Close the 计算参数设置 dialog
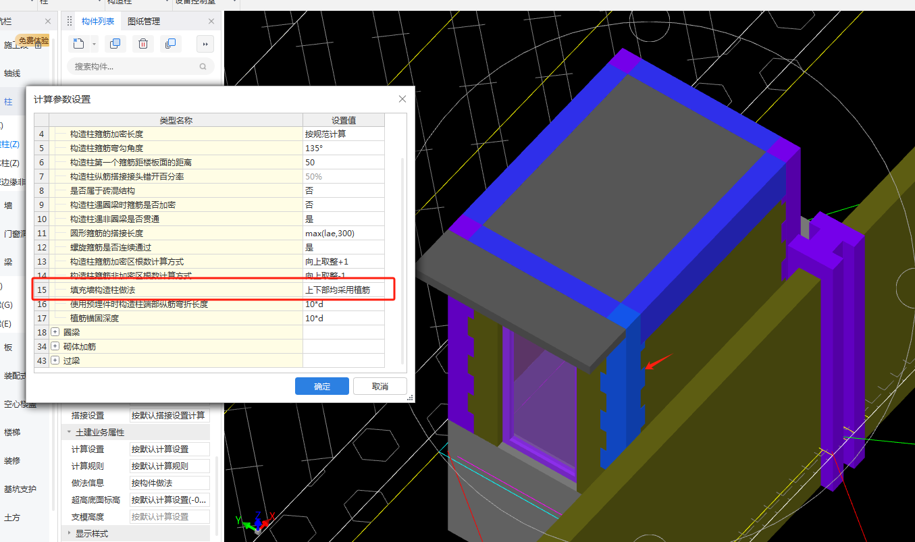Screen dimensions: 915x542 coord(402,99)
